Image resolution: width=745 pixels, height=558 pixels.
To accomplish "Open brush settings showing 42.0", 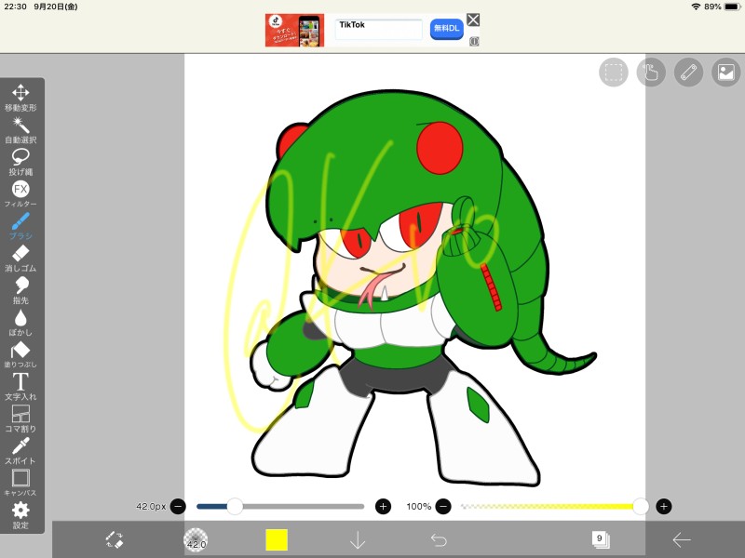I will (196, 540).
